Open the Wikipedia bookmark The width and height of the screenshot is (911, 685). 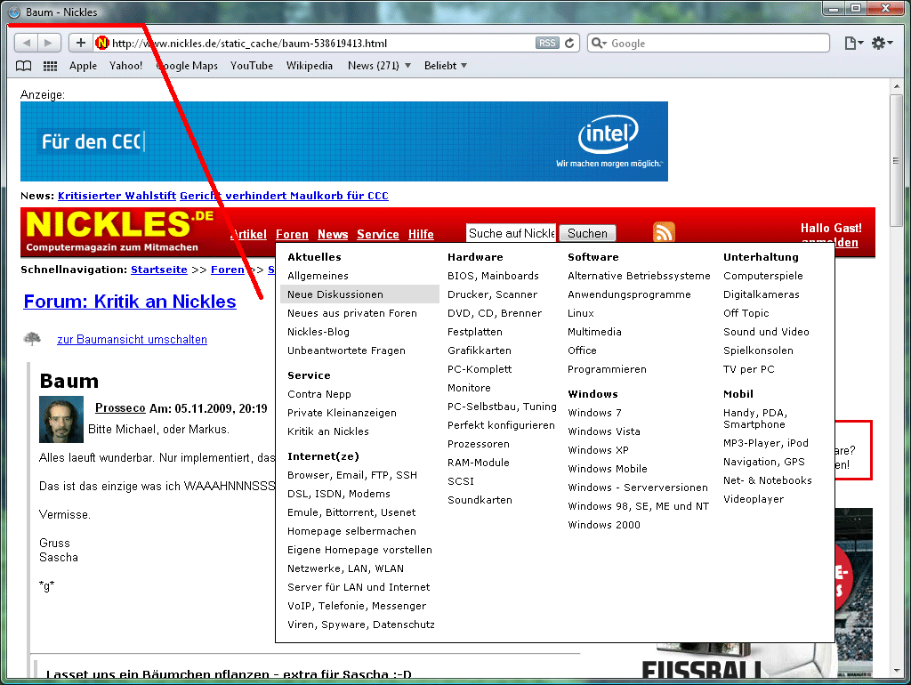click(309, 66)
